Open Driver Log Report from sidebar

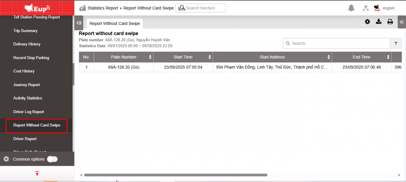click(29, 112)
